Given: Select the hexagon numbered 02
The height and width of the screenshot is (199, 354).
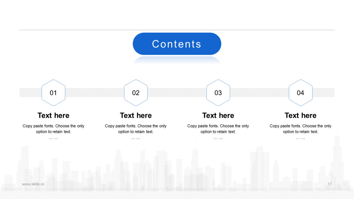Looking at the screenshot, I should (136, 93).
